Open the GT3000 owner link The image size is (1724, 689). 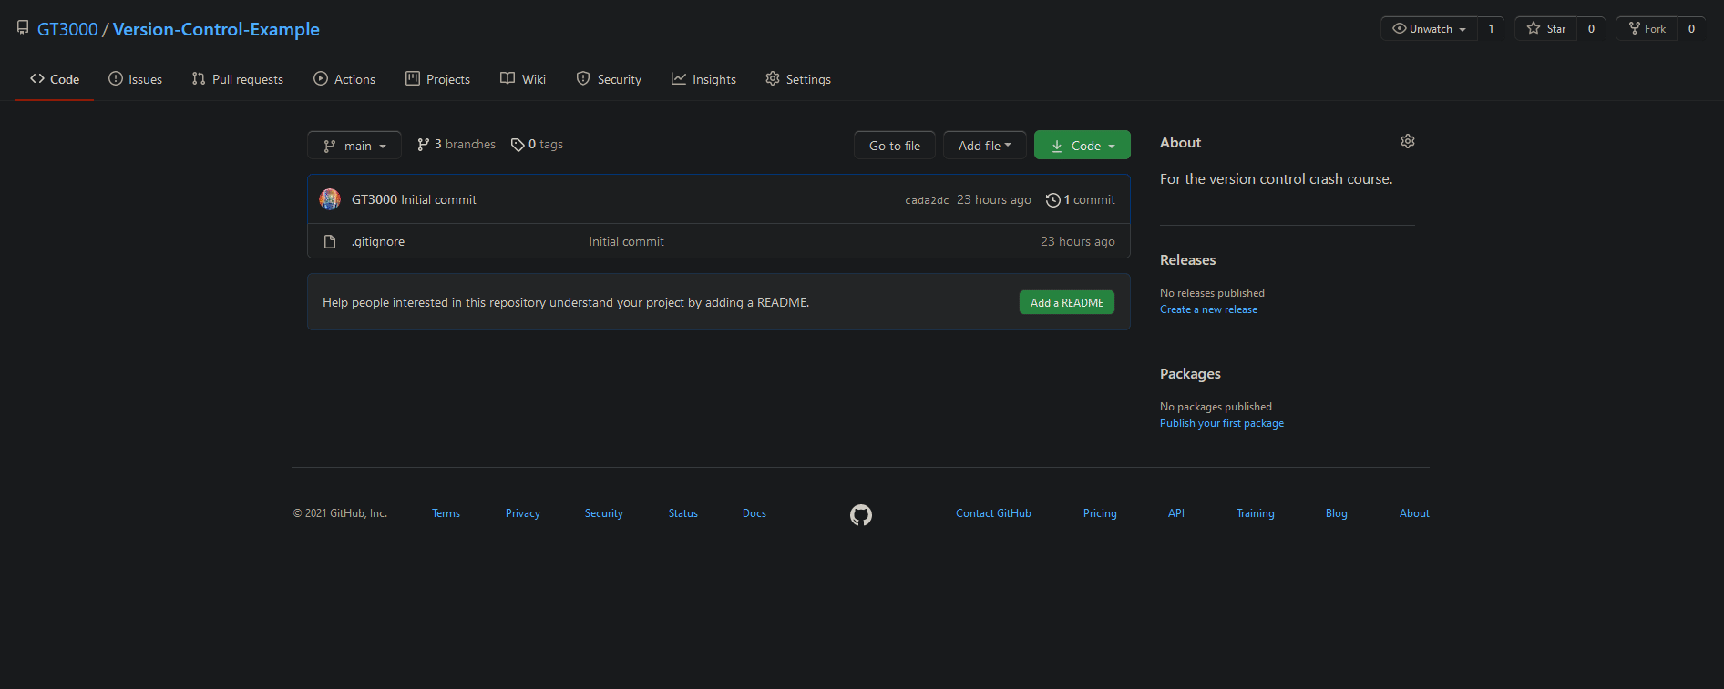(67, 29)
